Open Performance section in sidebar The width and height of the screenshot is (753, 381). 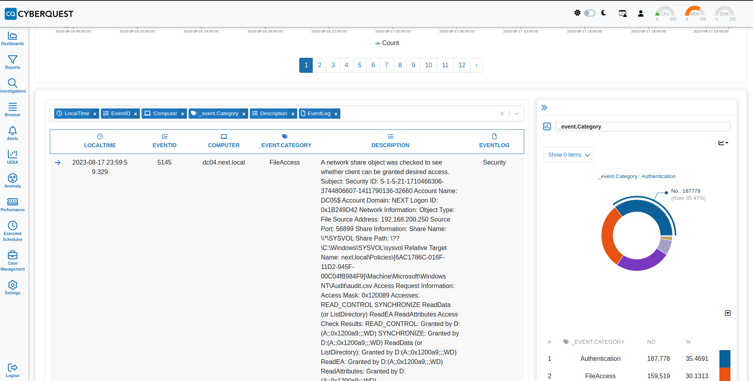click(x=13, y=205)
